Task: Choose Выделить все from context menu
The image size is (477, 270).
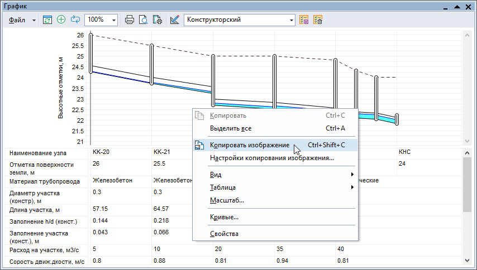Action: click(x=230, y=128)
